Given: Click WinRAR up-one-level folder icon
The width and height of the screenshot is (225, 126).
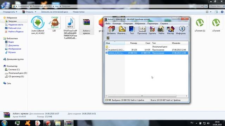Looking at the screenshot, I should point(108,38).
